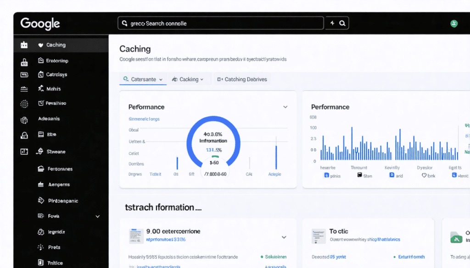Toggle the bmk legend heart item
The image size is (470, 268).
428,176
